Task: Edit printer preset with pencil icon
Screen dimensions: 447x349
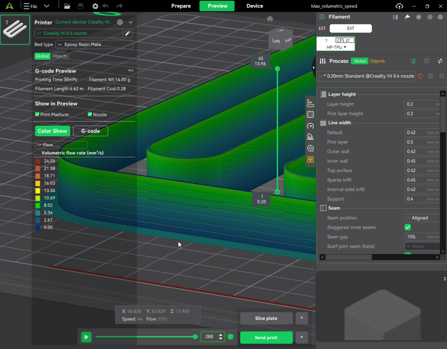Action: pos(128,34)
